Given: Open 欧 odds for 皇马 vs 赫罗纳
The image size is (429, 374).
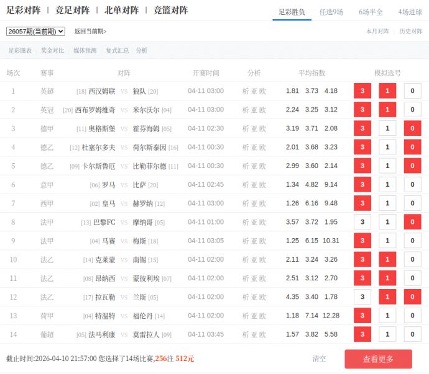Looking at the screenshot, I should point(262,203).
